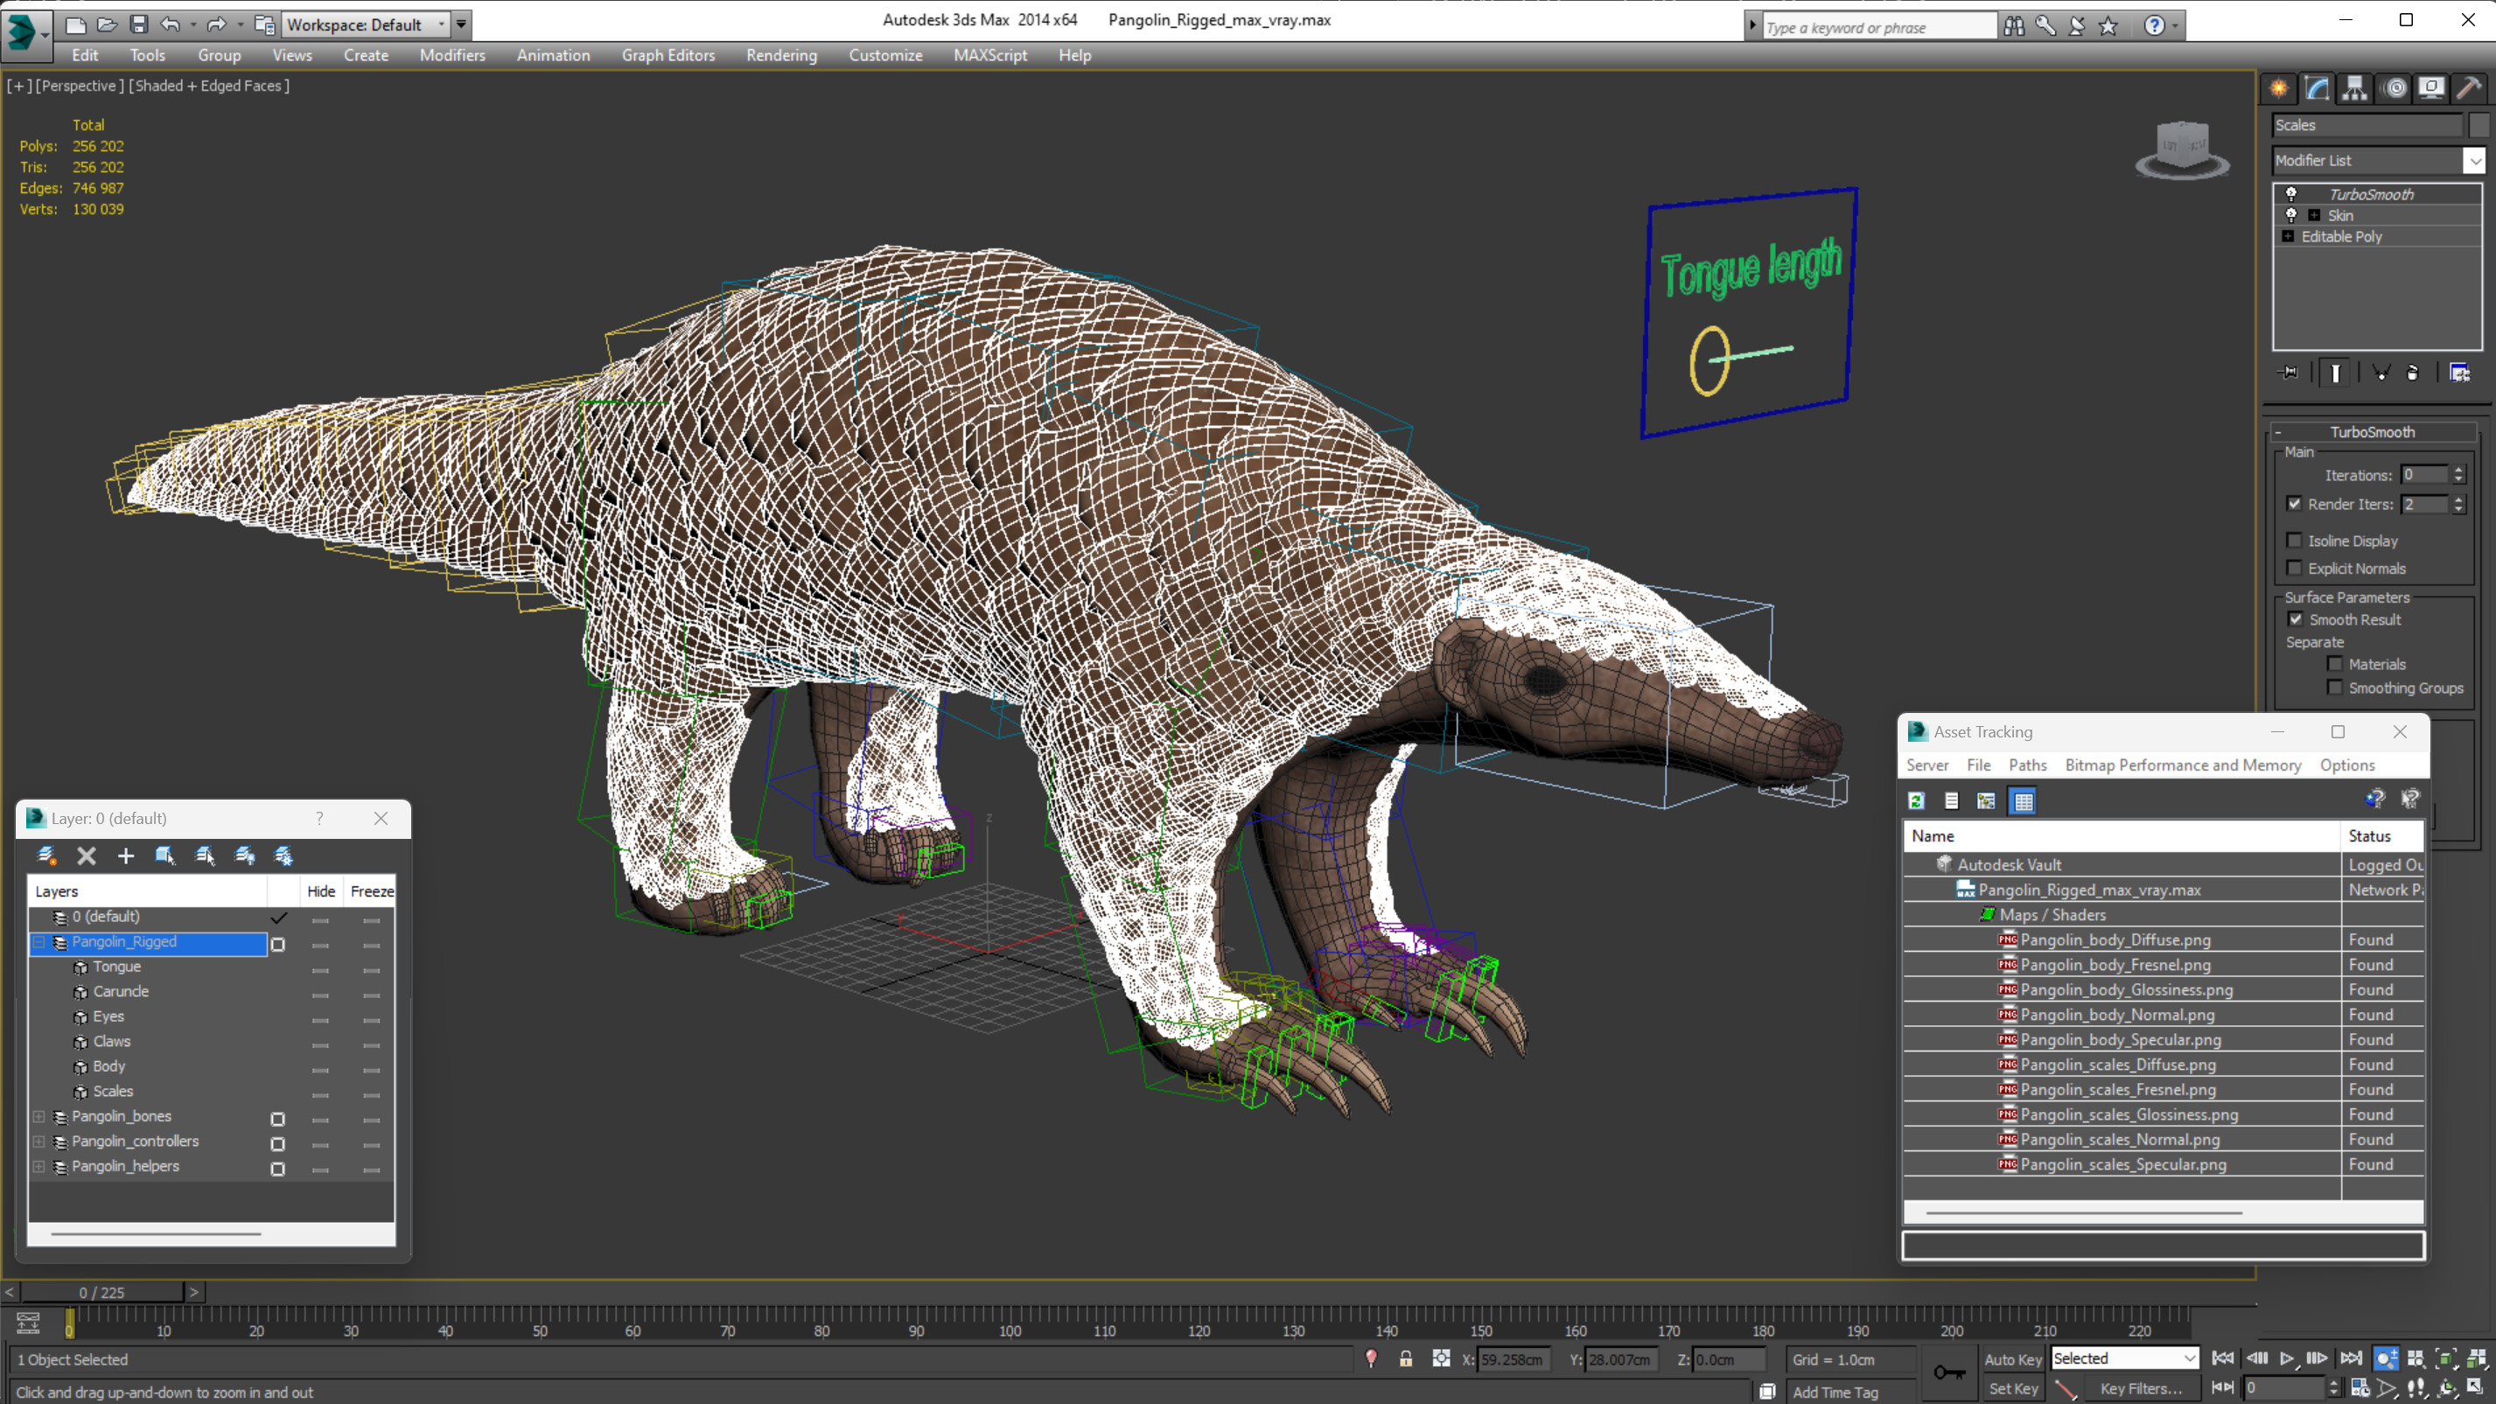This screenshot has width=2496, height=1404.
Task: Toggle Skin modifier lightbulb
Action: point(2291,215)
